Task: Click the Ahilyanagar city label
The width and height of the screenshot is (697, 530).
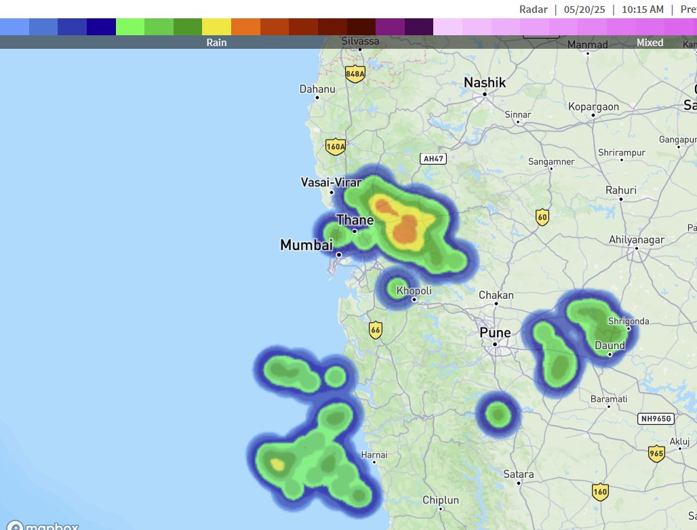Action: tap(637, 240)
